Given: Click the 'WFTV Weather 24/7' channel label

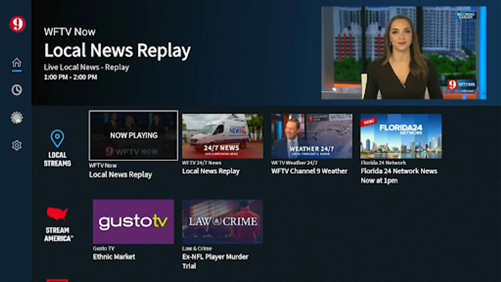Looking at the screenshot, I should [294, 163].
